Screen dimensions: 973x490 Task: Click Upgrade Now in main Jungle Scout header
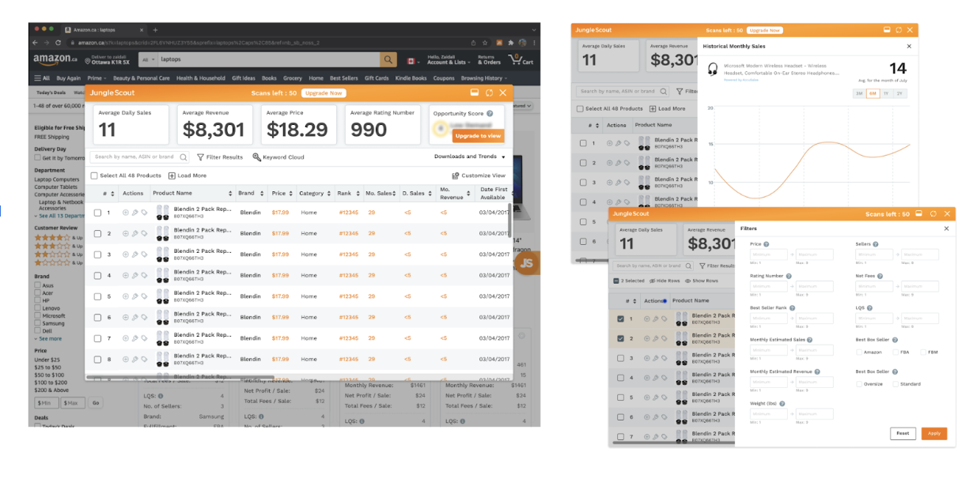(324, 93)
